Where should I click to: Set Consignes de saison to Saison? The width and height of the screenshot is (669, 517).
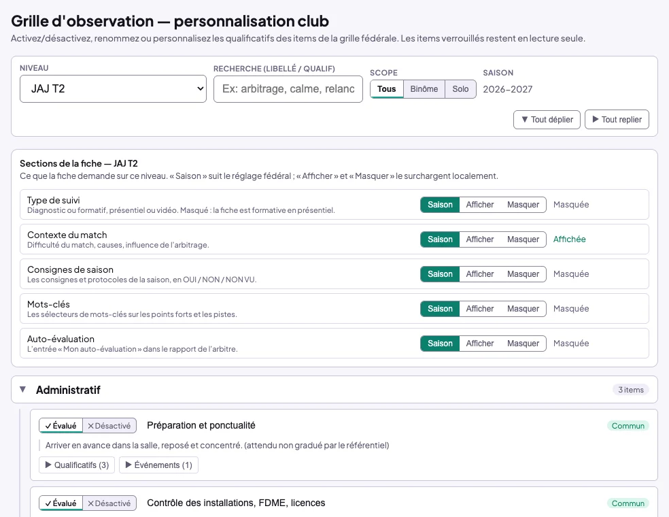(x=440, y=273)
